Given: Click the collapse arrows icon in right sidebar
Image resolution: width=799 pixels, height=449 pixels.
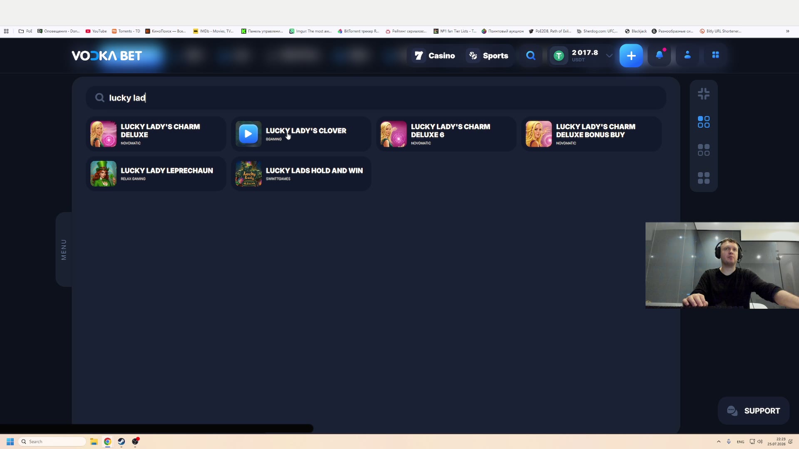Looking at the screenshot, I should (x=704, y=94).
